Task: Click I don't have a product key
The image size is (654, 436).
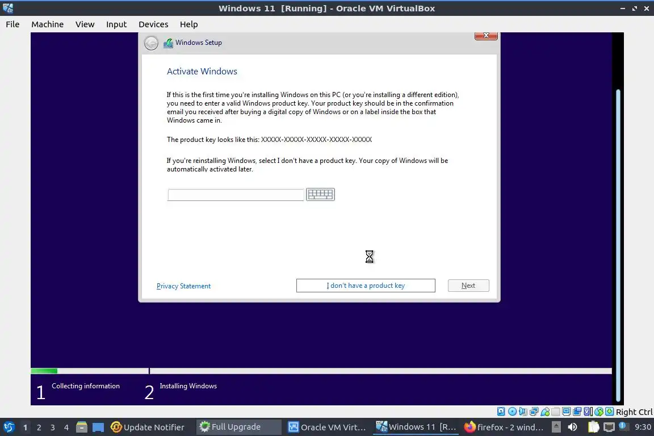Action: 366,286
